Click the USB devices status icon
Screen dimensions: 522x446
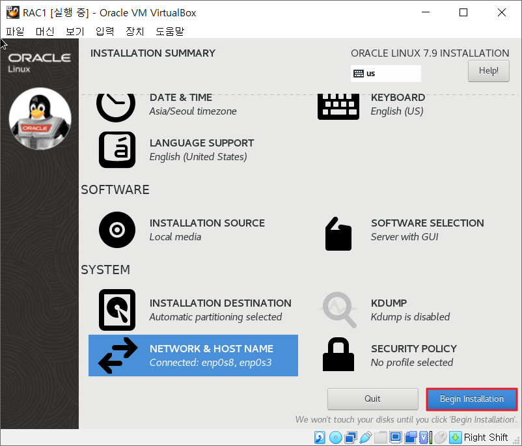pos(366,438)
